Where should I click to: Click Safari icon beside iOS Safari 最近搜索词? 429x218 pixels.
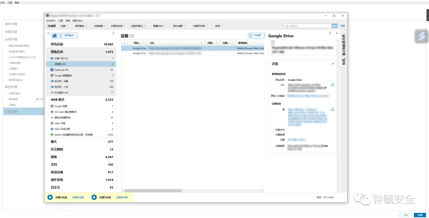coord(52,112)
